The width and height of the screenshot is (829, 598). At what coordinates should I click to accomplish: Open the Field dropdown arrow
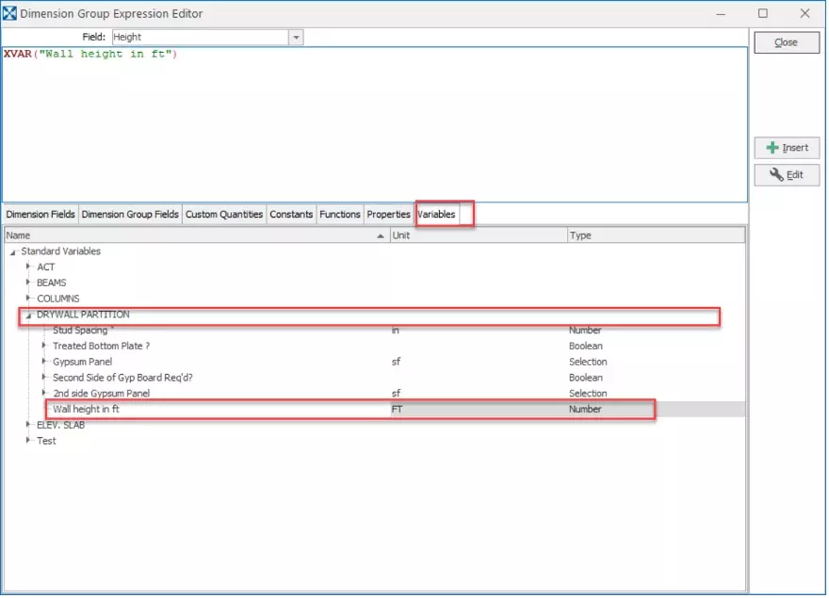(296, 37)
